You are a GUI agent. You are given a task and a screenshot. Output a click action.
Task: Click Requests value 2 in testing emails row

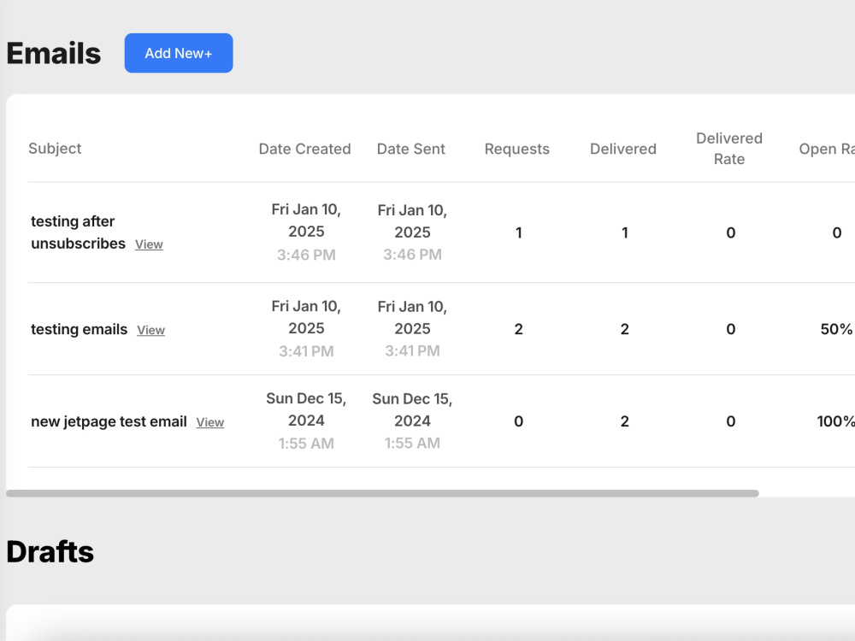tap(519, 329)
